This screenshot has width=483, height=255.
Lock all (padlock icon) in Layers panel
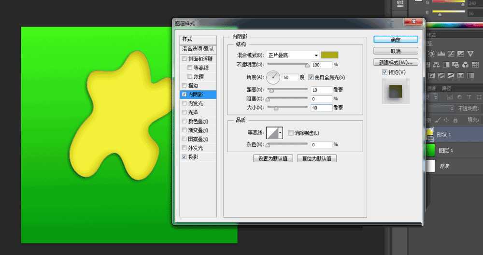click(455, 120)
